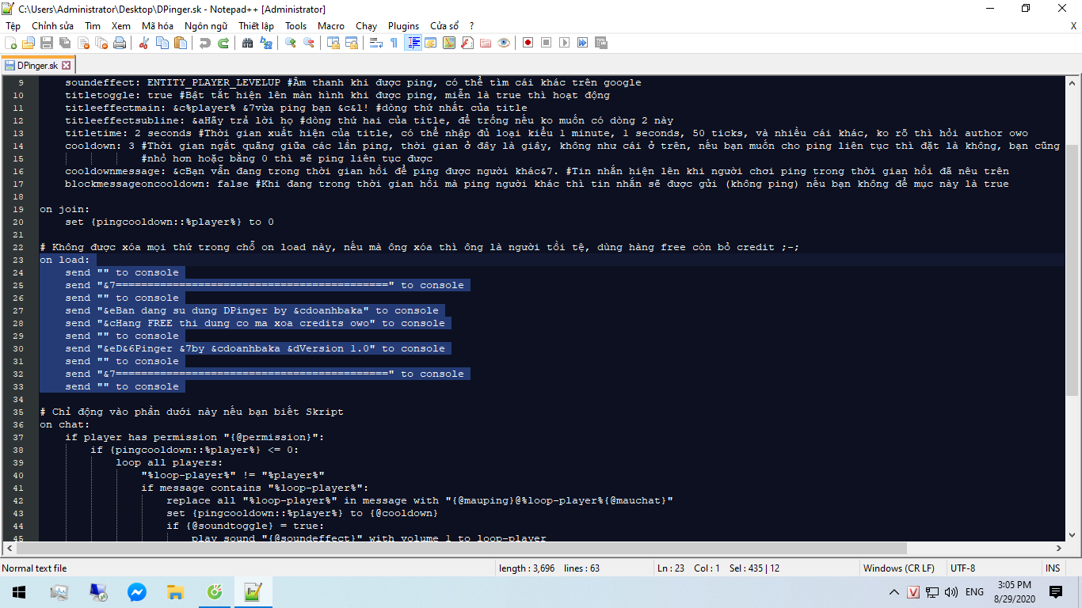This screenshot has height=608, width=1082.
Task: Paste from clipboard using the toolbar icon
Action: (180, 43)
